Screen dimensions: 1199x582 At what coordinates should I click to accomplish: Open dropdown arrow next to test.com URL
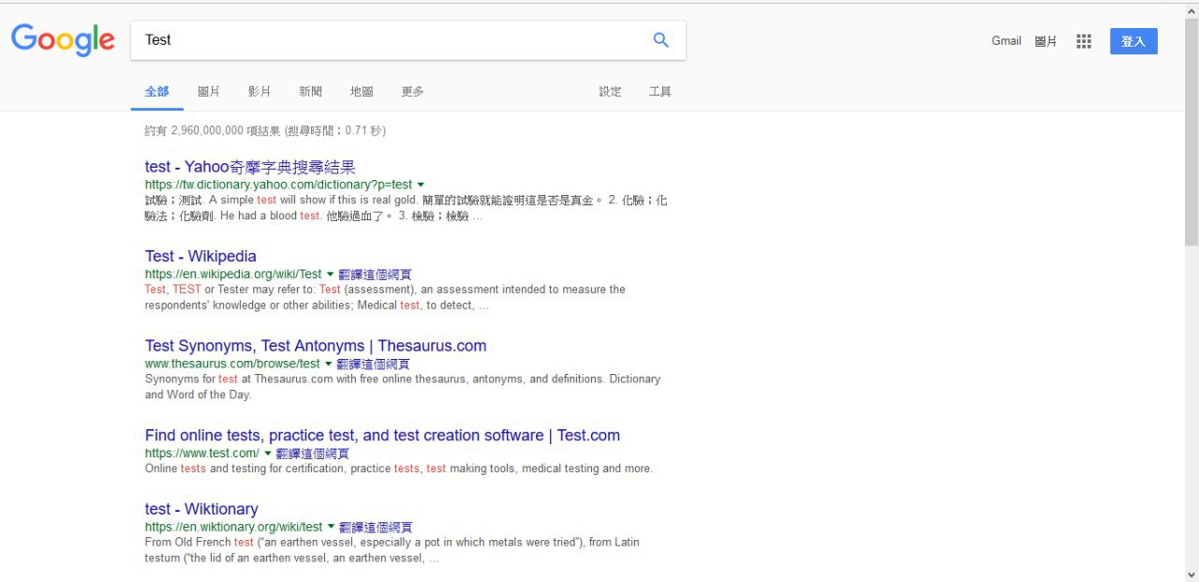268,453
